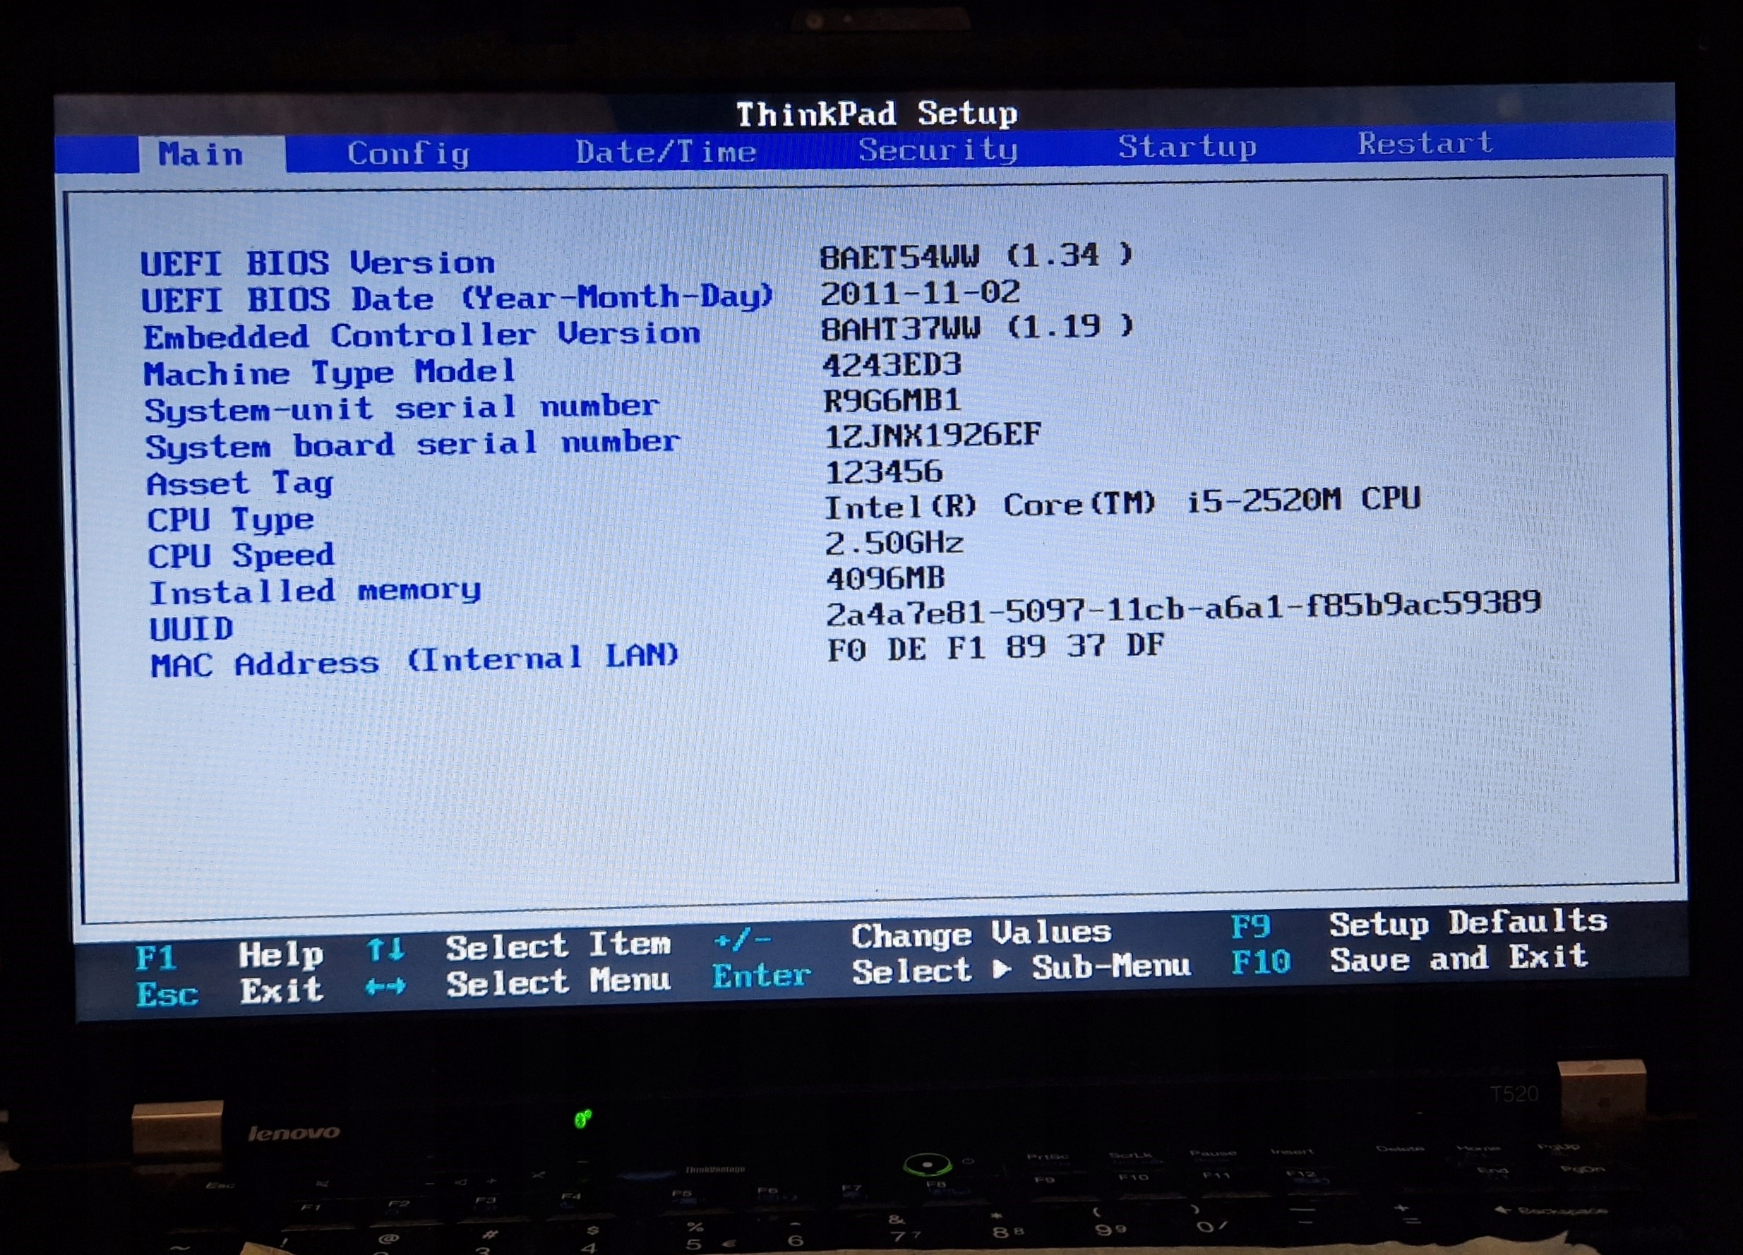Select the Security tab
This screenshot has width=1743, height=1255.
pyautogui.click(x=938, y=149)
